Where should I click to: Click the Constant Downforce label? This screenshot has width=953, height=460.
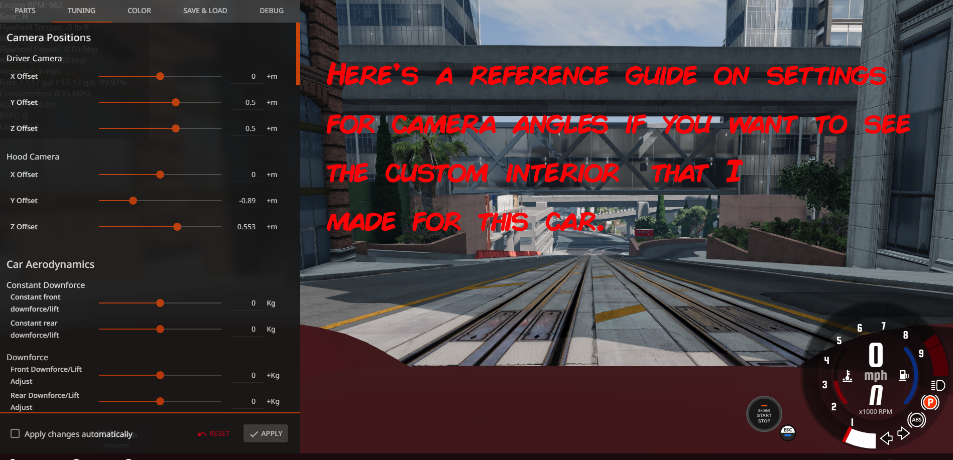tap(46, 285)
